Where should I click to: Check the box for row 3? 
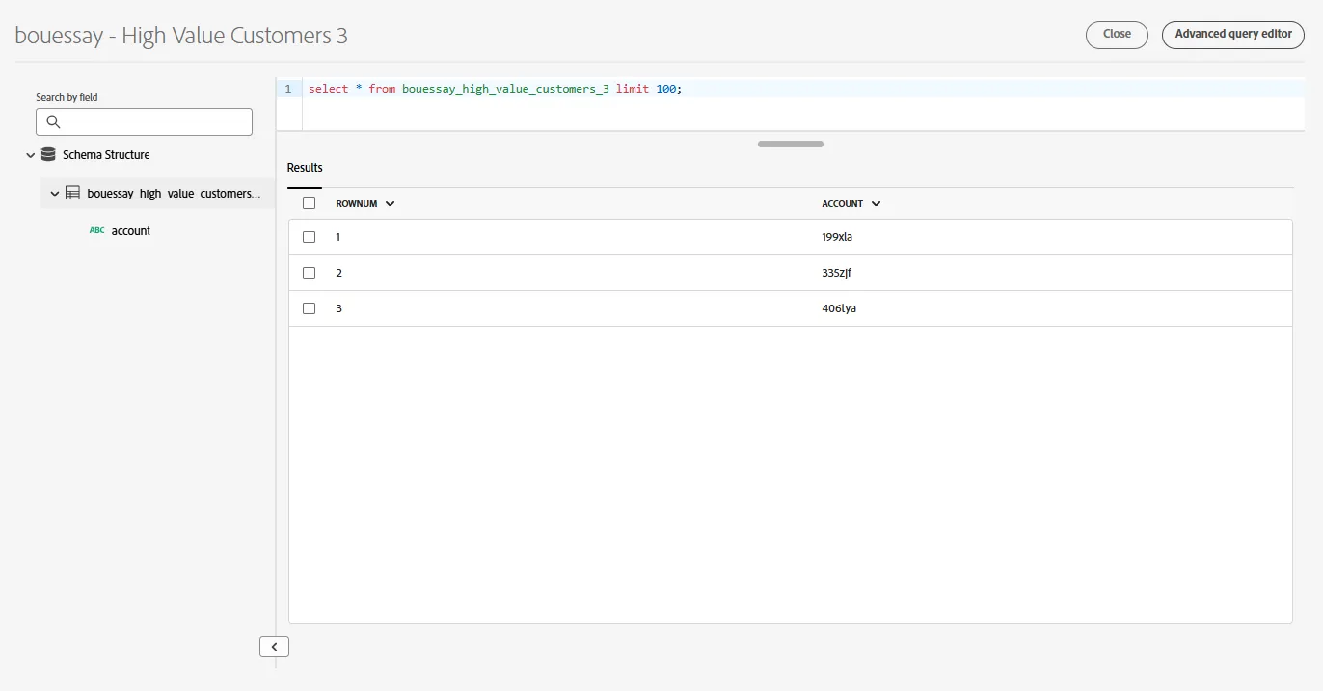[310, 308]
